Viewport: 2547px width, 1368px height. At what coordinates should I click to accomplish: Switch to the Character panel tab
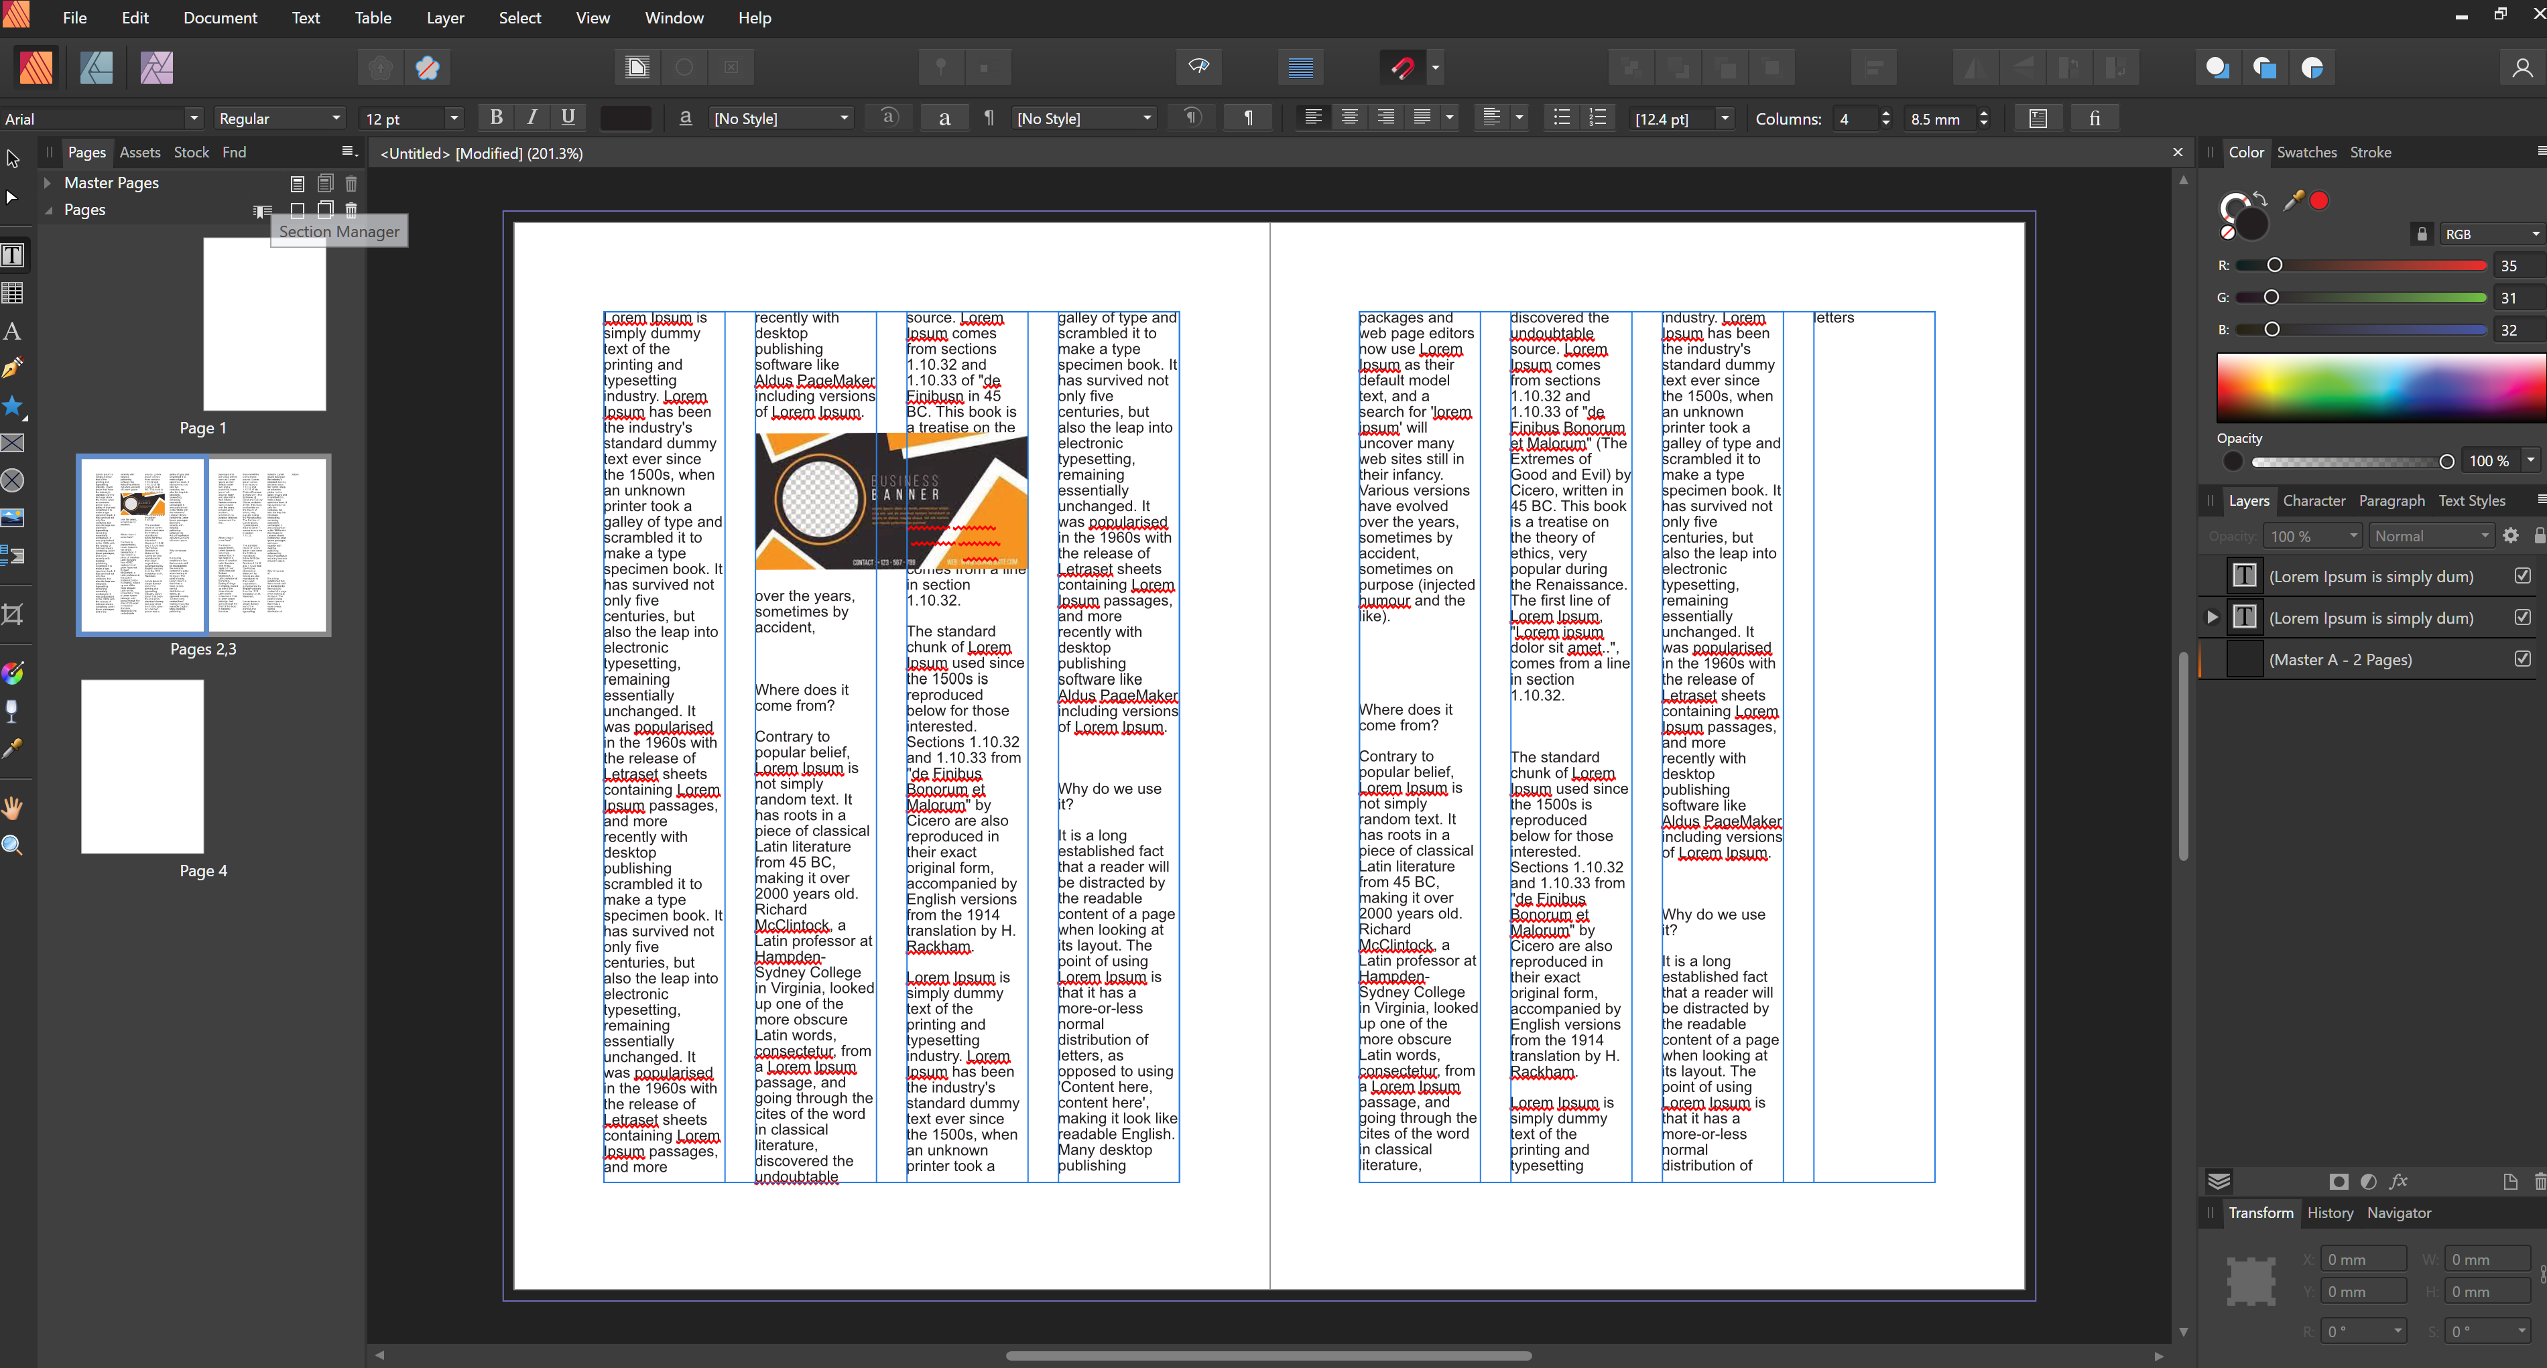tap(2314, 501)
